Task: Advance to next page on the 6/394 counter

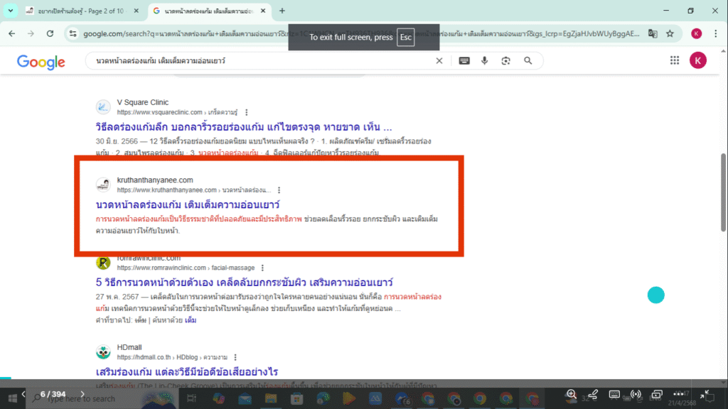Action: click(82, 393)
